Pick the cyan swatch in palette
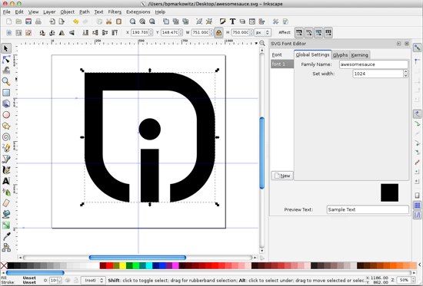The image size is (423, 286). [149, 265]
